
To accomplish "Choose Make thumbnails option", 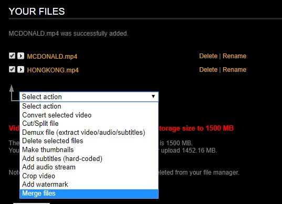I will (x=89, y=150).
